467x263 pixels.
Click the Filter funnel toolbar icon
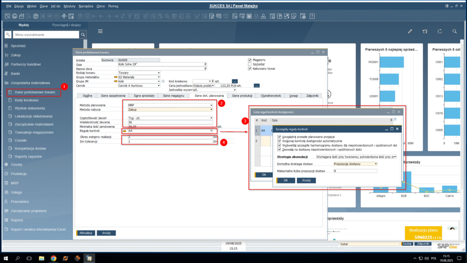tap(130, 16)
